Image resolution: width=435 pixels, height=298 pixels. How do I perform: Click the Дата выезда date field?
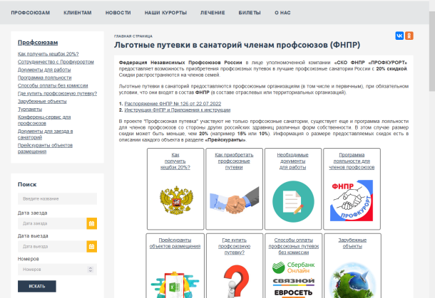52,246
